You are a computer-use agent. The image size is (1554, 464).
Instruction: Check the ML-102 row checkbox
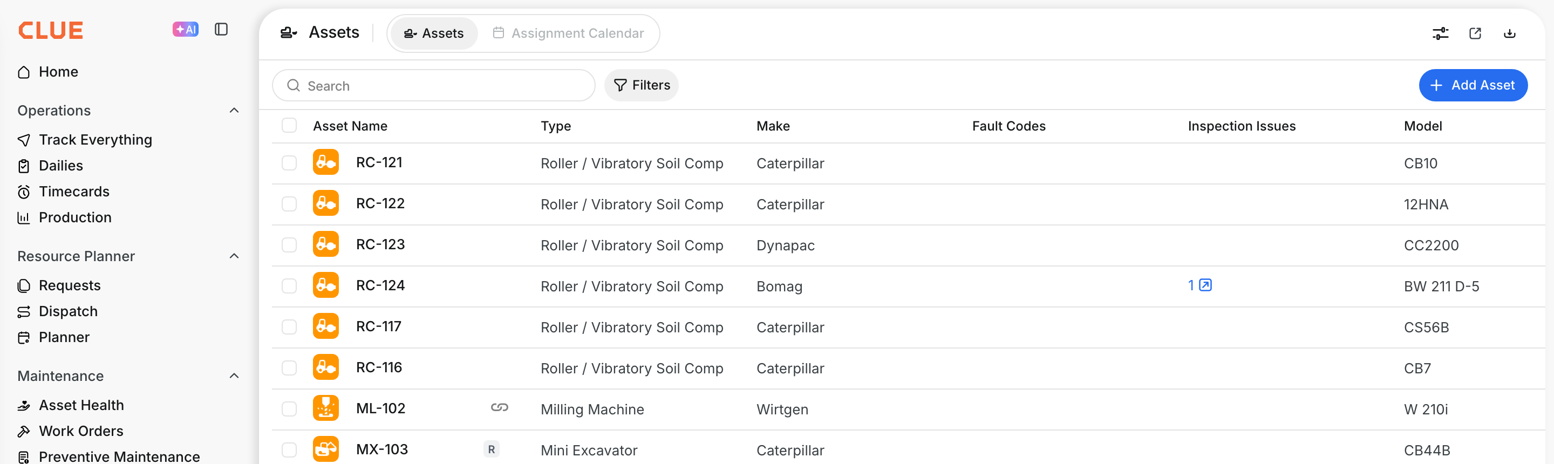290,409
